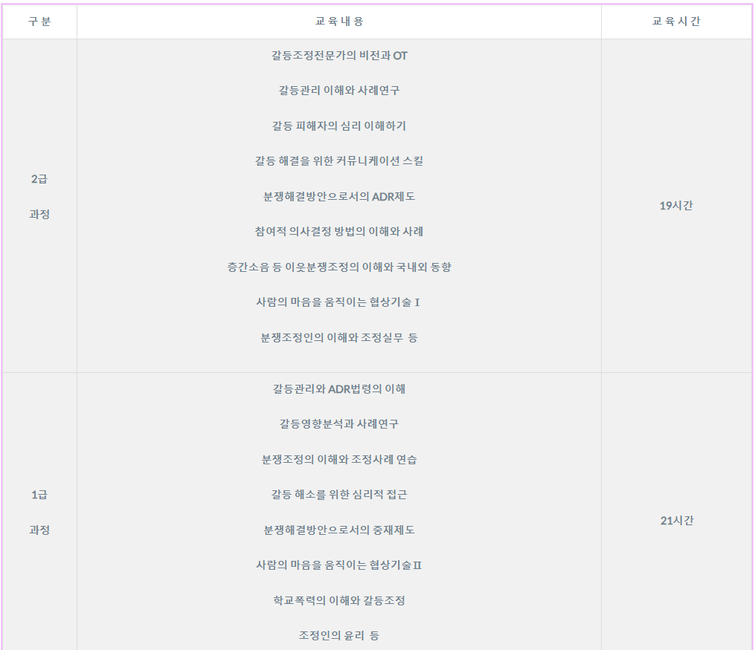Click '학교폭력의 이해와 갈등조정' entry
The image size is (755, 650).
(x=339, y=600)
